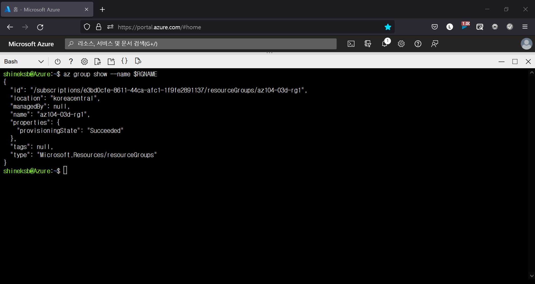Open extension with red 1.00 badge
The width and height of the screenshot is (535, 284).
(x=465, y=26)
